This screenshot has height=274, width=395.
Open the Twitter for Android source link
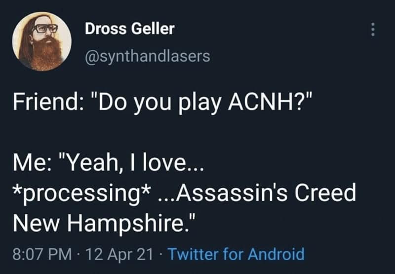tap(236, 254)
